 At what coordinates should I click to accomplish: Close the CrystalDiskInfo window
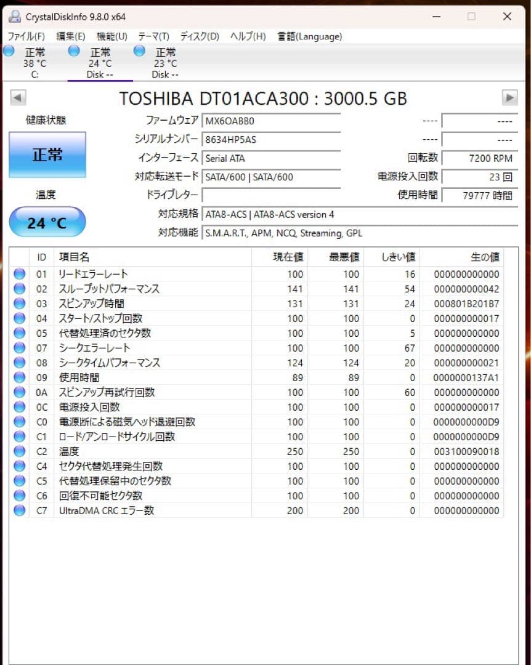click(x=507, y=17)
